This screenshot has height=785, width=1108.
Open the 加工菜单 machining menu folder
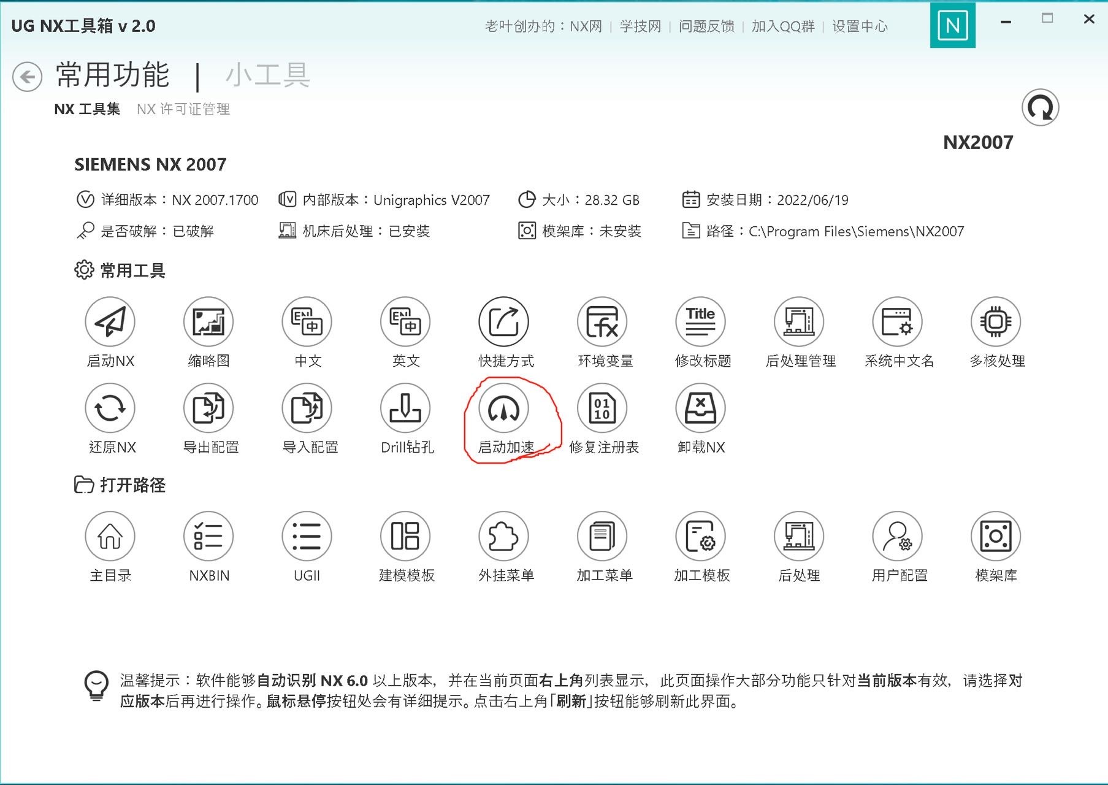[x=602, y=537]
